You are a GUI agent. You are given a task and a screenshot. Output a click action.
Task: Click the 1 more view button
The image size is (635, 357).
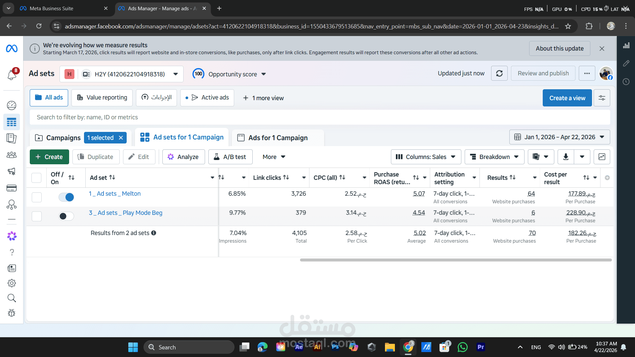point(263,98)
